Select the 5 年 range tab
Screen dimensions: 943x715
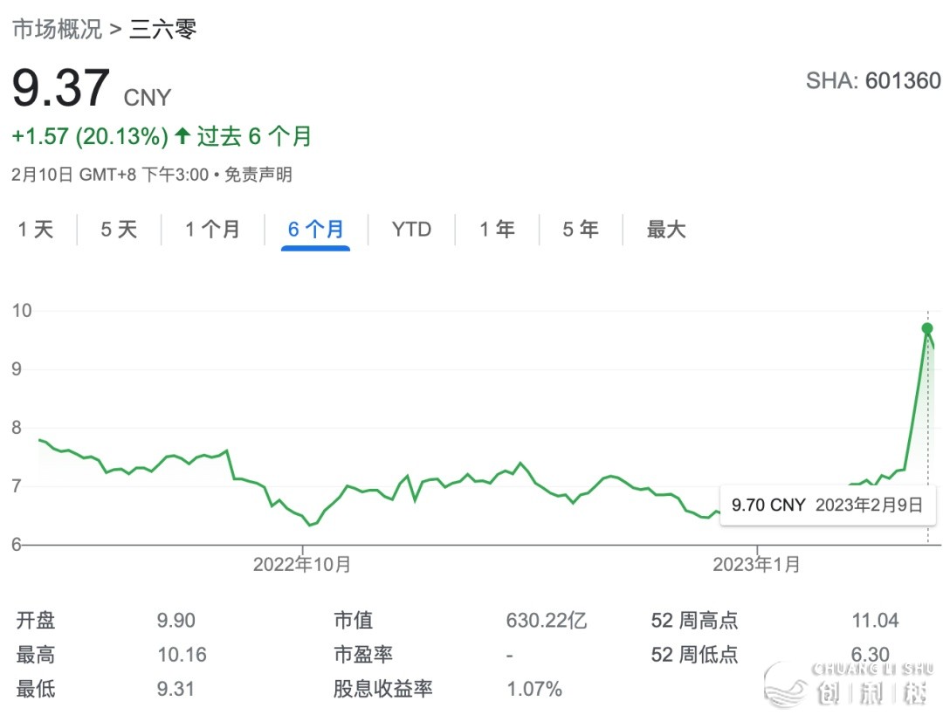581,230
